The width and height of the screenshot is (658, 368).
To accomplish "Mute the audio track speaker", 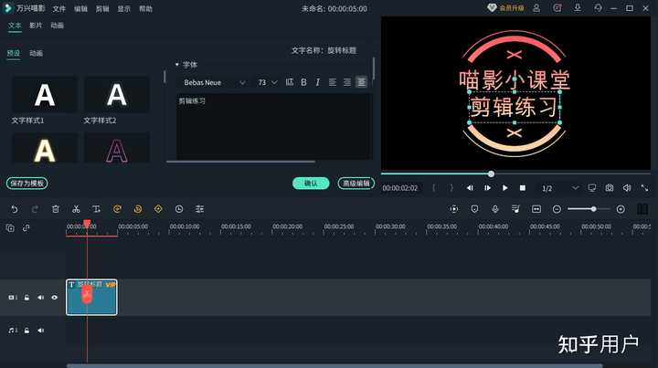I will (41, 331).
